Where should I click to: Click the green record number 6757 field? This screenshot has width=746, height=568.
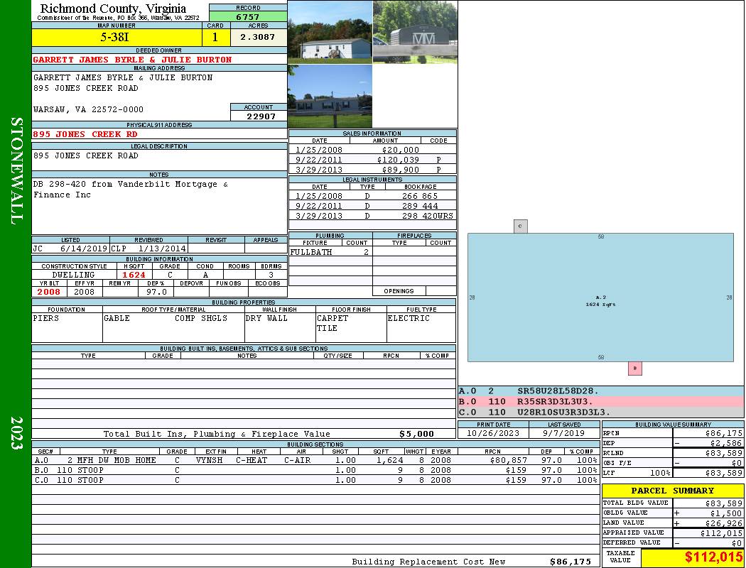click(x=248, y=16)
